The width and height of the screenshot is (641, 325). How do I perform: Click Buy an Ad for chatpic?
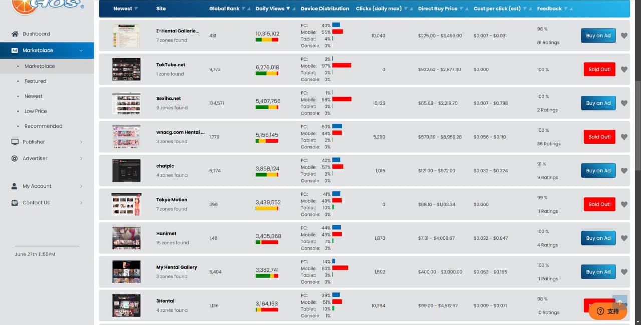tap(598, 171)
